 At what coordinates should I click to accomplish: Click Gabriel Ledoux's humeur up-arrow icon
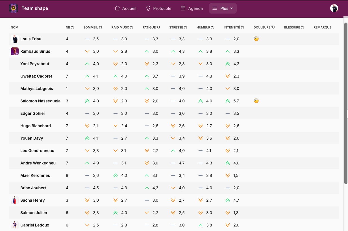(201, 225)
